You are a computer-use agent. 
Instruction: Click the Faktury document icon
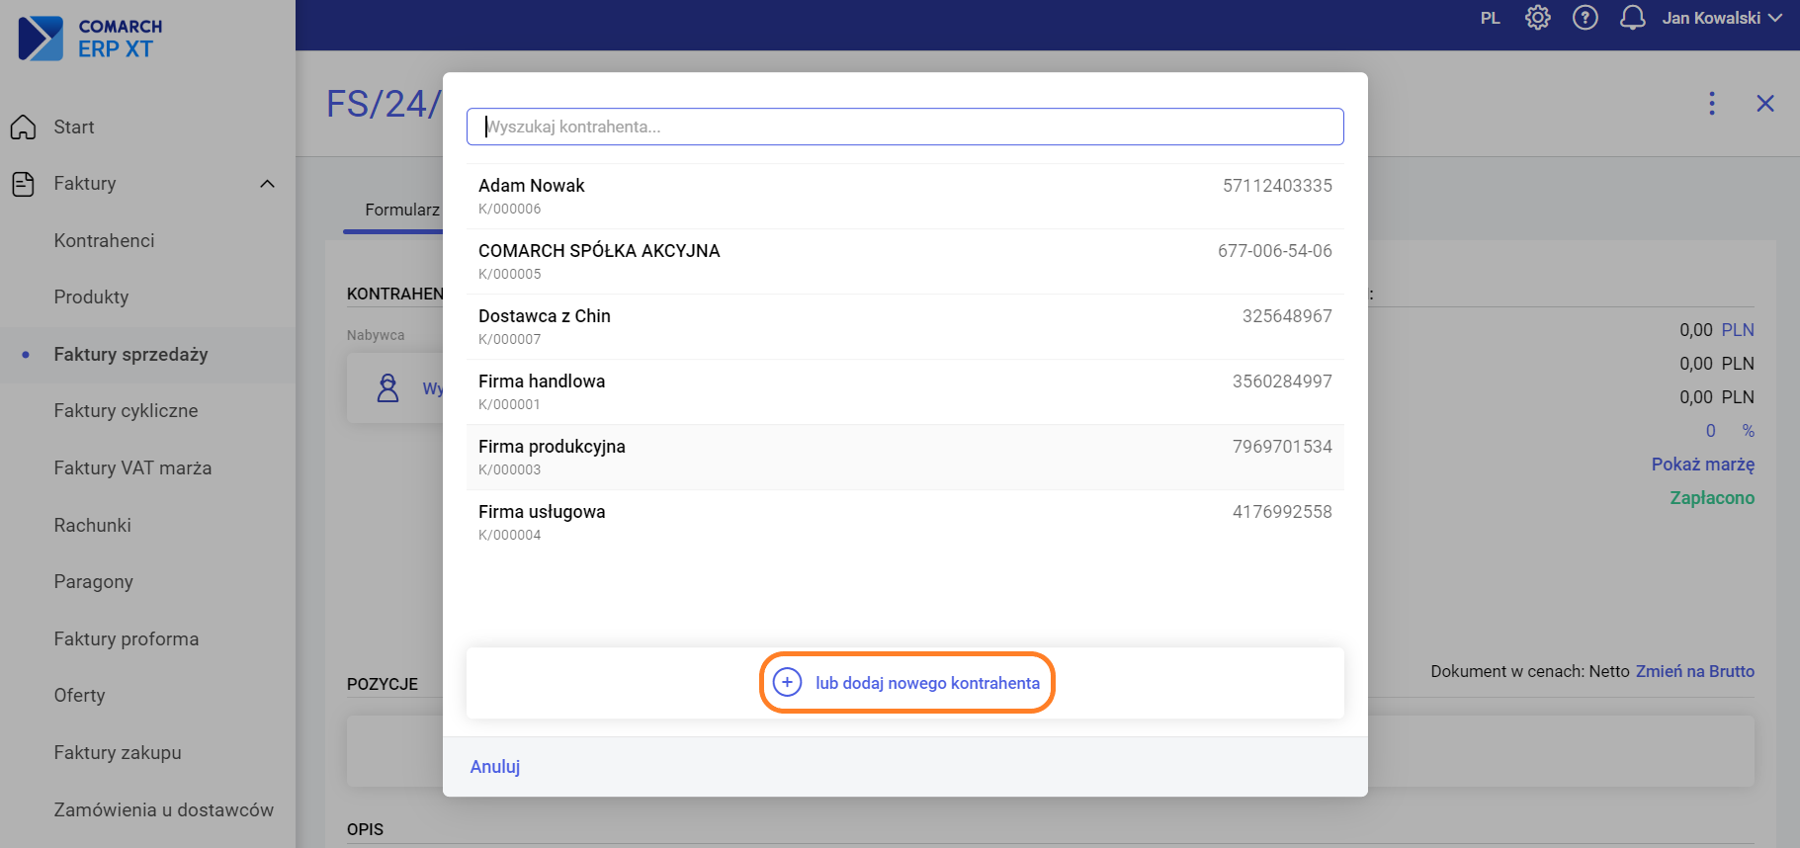pyautogui.click(x=23, y=184)
